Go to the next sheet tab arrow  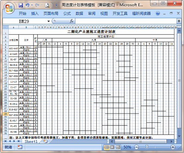point(14,141)
